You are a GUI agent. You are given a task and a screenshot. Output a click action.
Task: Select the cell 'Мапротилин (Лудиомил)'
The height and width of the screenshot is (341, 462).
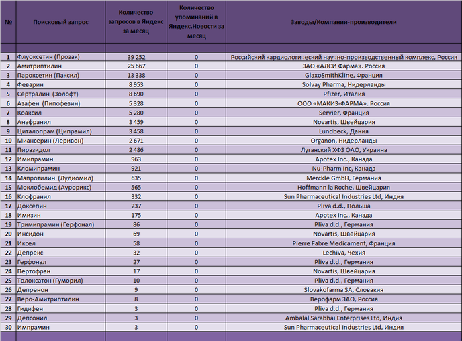pos(60,178)
